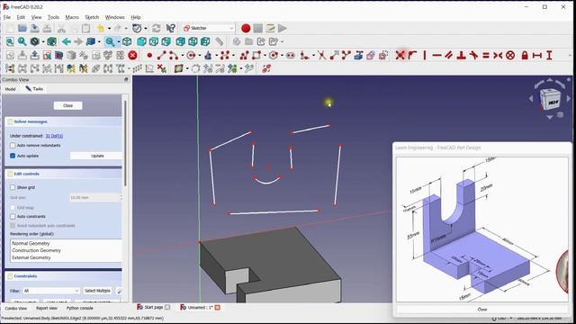Switch to the Report view tab
This screenshot has width=576, height=324.
[x=46, y=308]
